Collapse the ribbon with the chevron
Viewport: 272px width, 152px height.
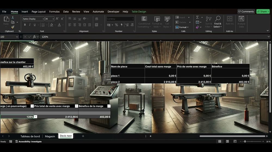[268, 31]
